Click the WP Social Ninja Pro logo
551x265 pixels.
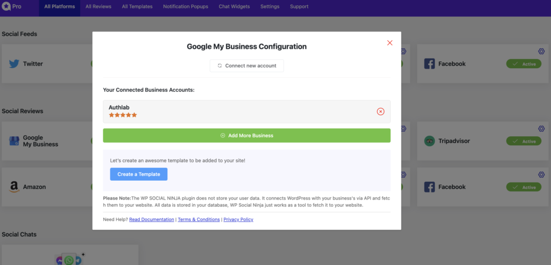[11, 6]
